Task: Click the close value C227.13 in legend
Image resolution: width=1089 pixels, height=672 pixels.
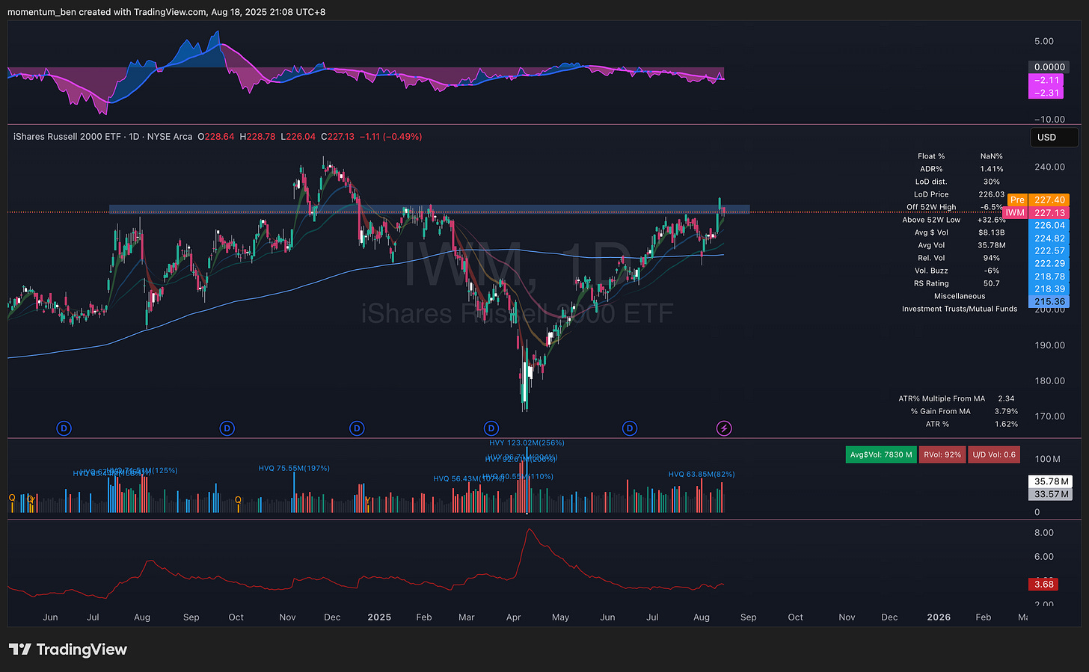Action: point(338,137)
